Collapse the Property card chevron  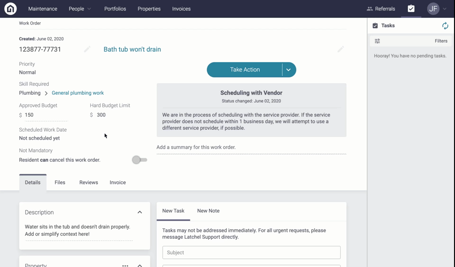(x=140, y=265)
